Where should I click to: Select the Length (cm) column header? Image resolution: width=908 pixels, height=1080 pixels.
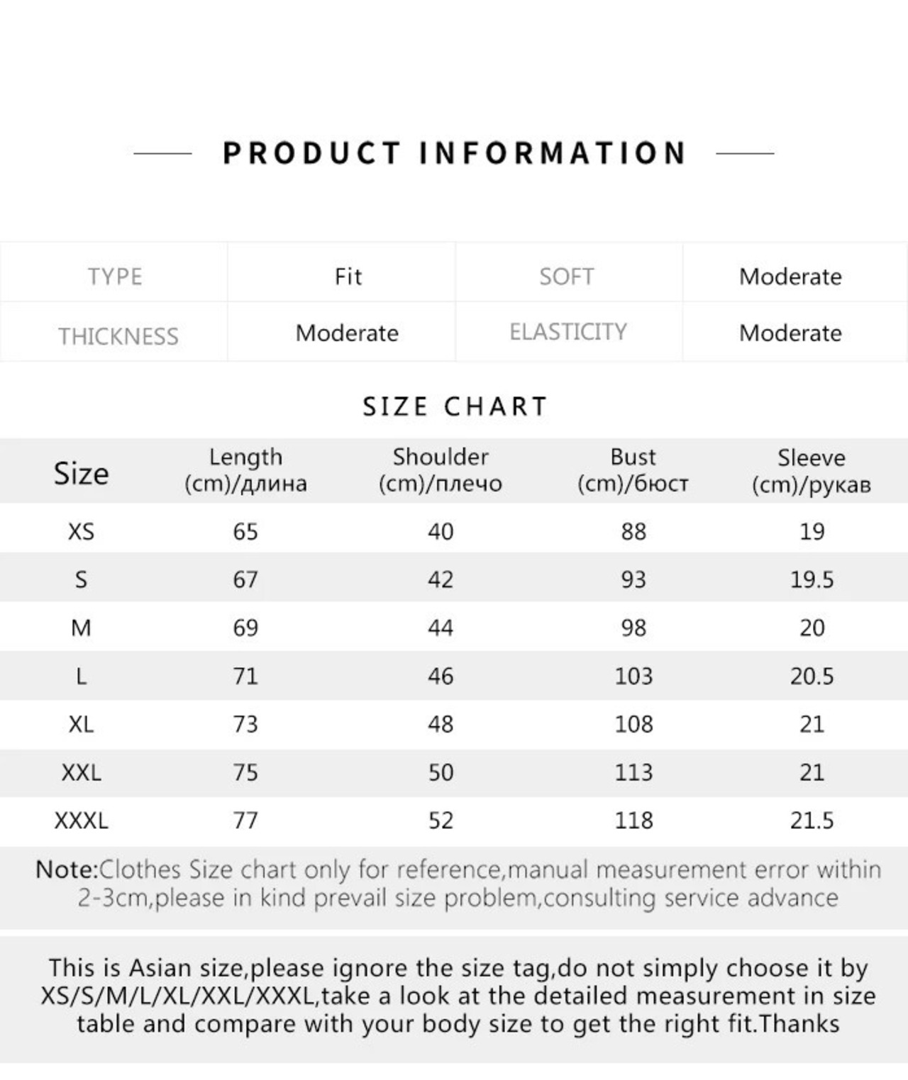point(245,470)
